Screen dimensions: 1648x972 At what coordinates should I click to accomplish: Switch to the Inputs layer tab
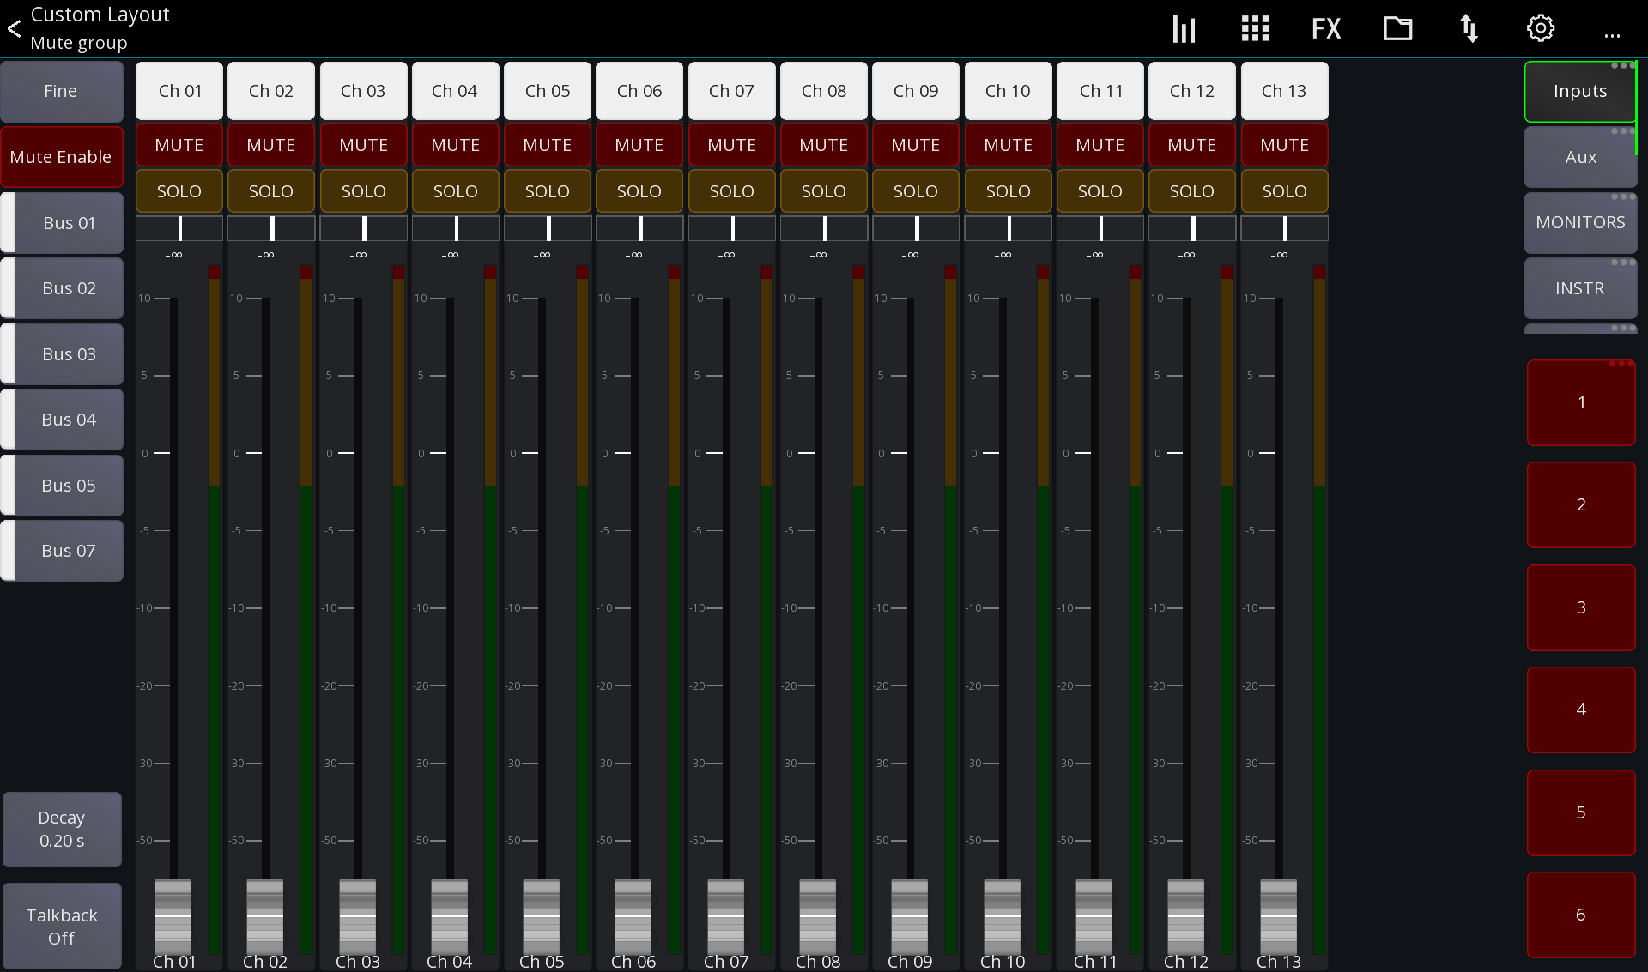coord(1580,91)
